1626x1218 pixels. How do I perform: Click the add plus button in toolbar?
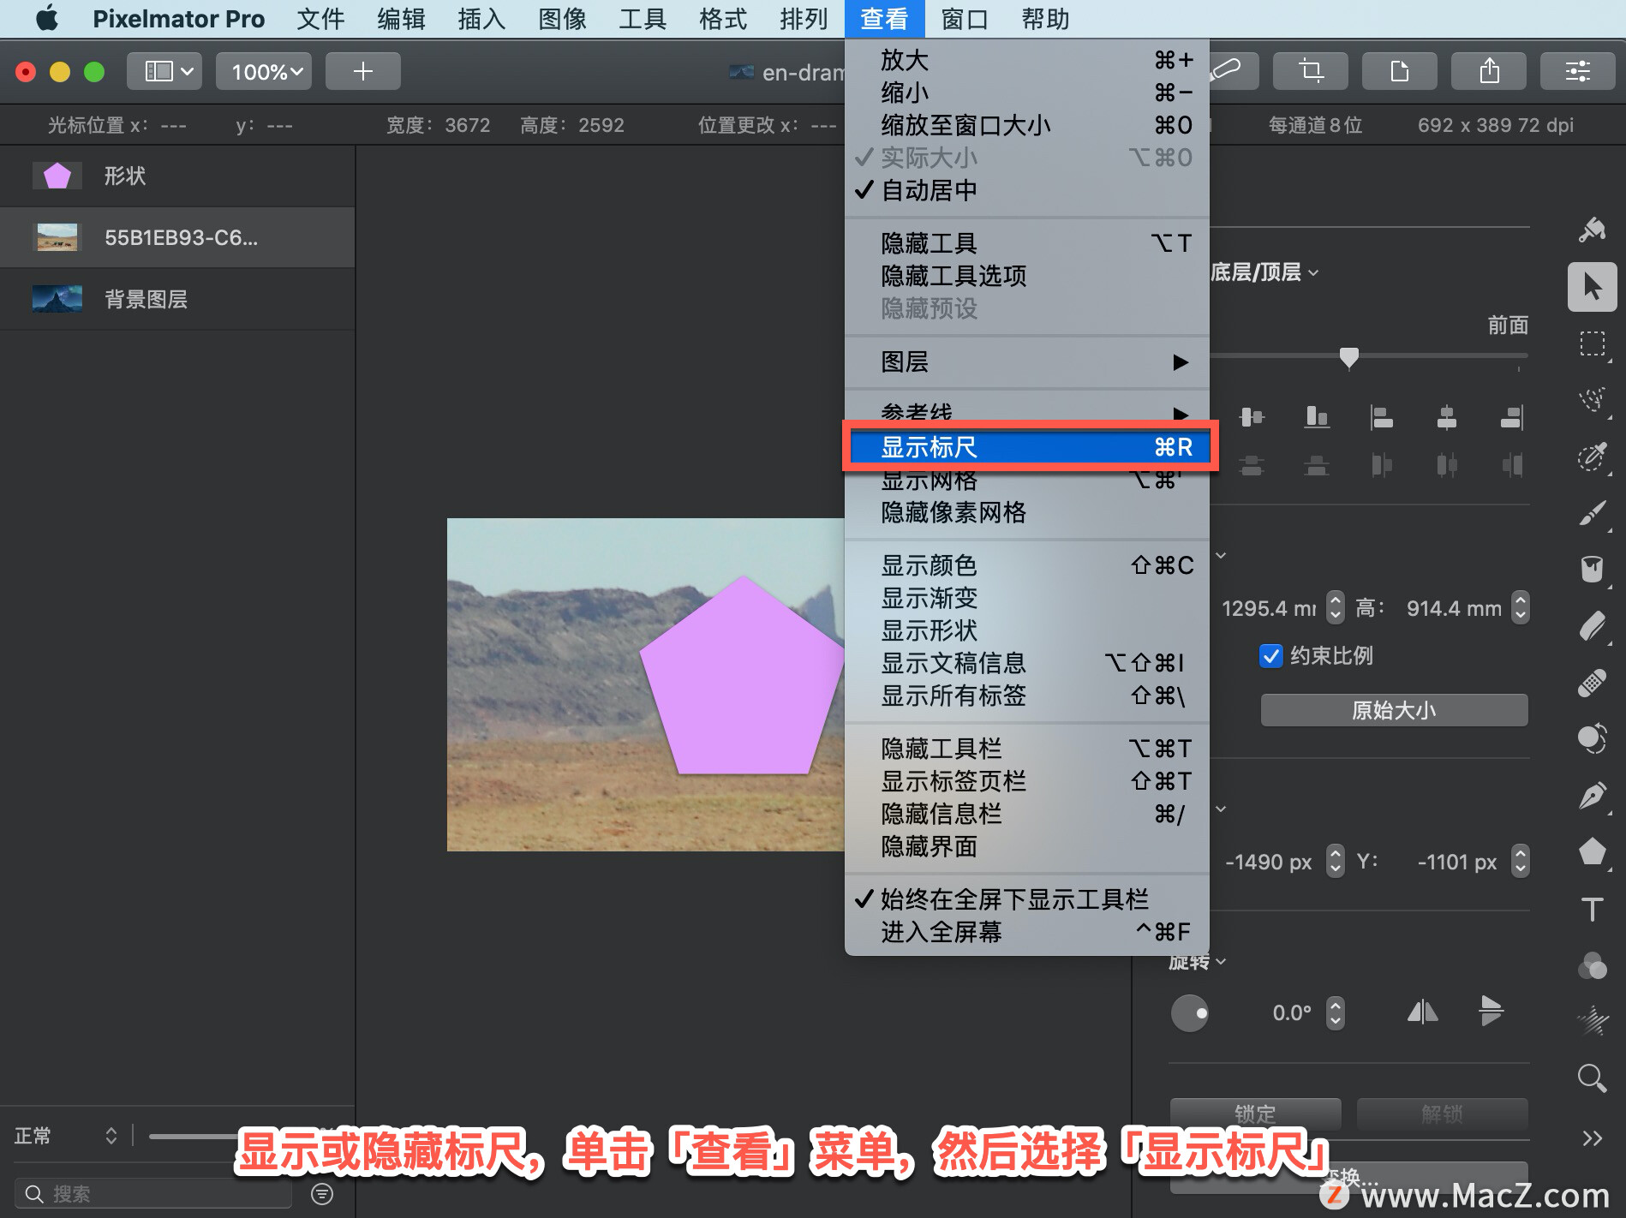tap(363, 71)
